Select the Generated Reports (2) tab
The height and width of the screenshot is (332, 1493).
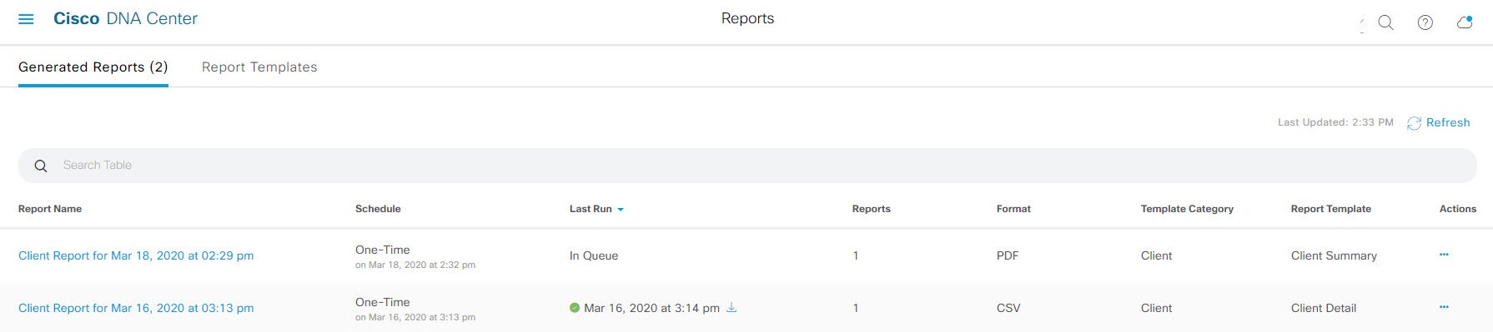point(93,67)
